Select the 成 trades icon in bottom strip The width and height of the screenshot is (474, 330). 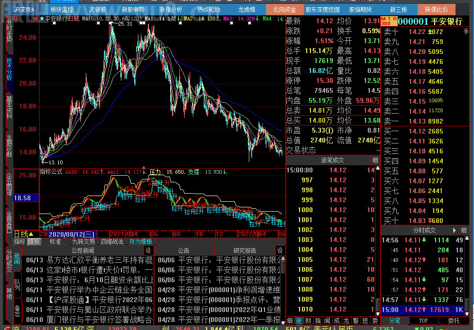(x=337, y=321)
